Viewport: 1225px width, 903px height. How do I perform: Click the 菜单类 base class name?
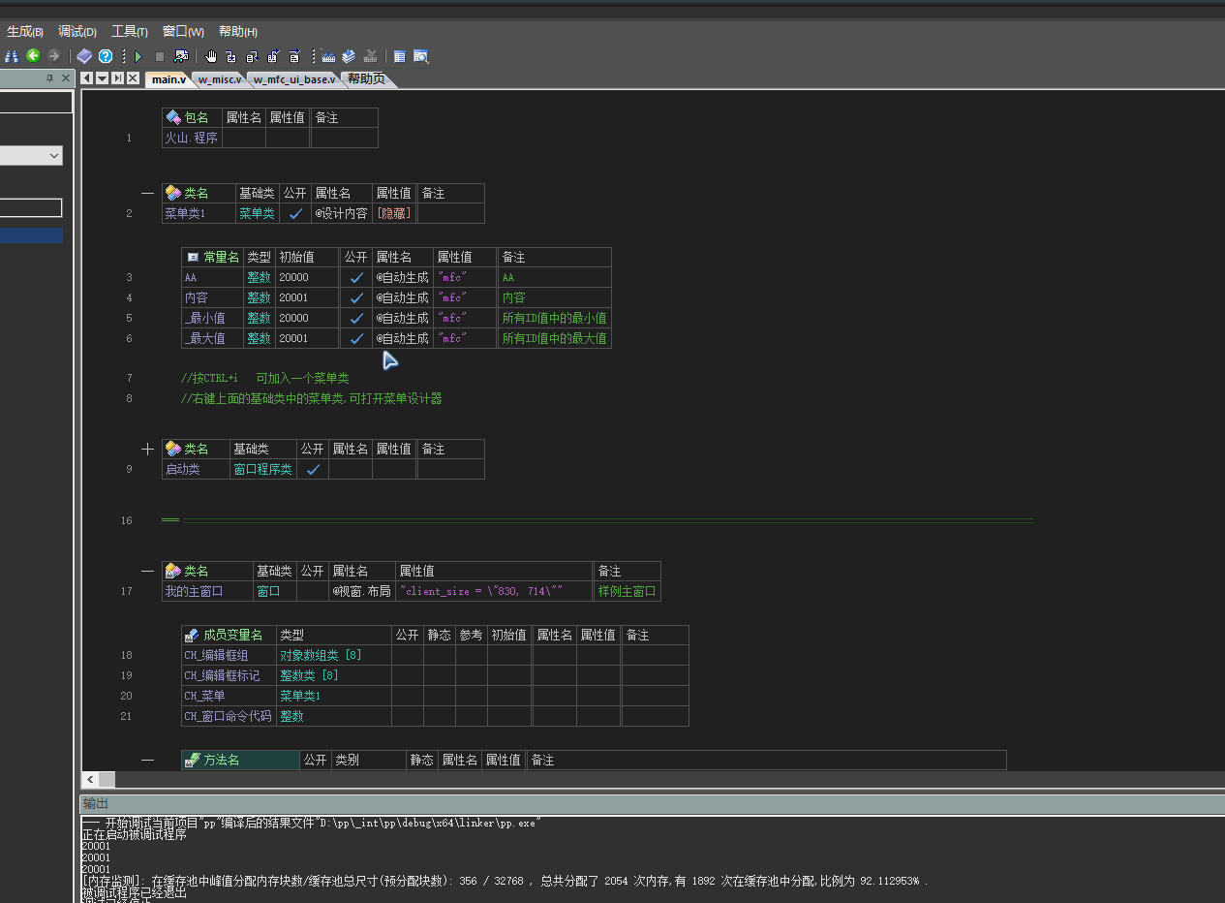pyautogui.click(x=257, y=213)
